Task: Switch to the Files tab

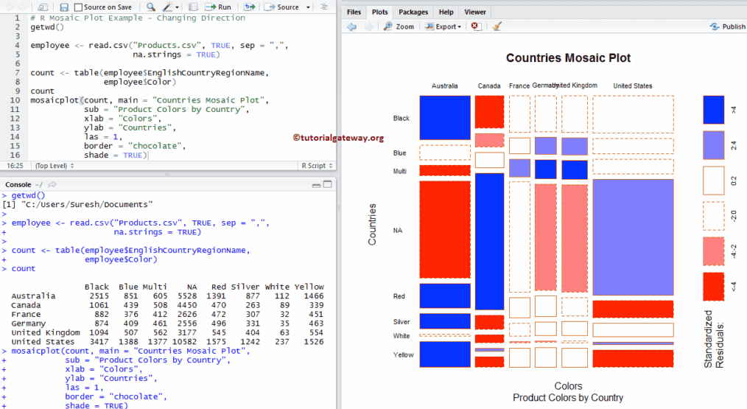Action: tap(354, 12)
